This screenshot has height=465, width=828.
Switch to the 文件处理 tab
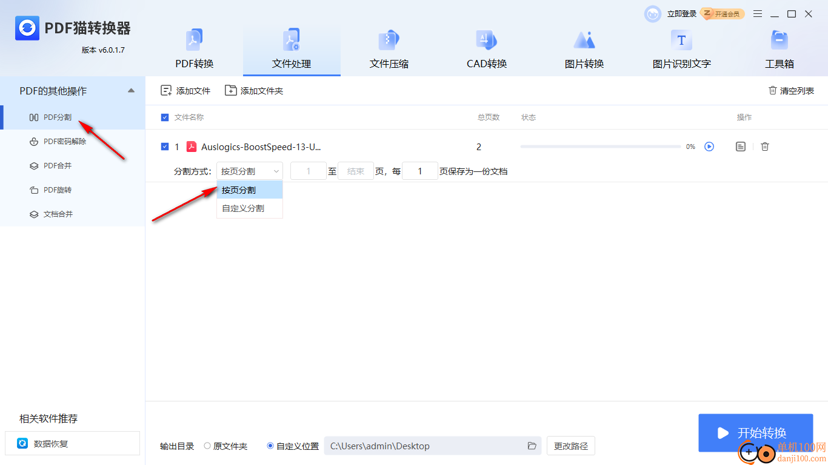pyautogui.click(x=292, y=50)
